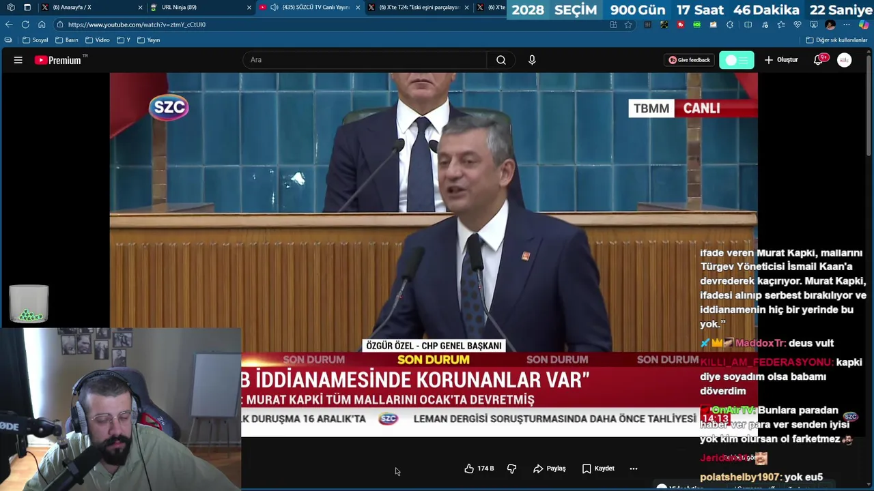Viewport: 874px width, 491px height.
Task: Add this page to favorites star
Action: pyautogui.click(x=628, y=25)
